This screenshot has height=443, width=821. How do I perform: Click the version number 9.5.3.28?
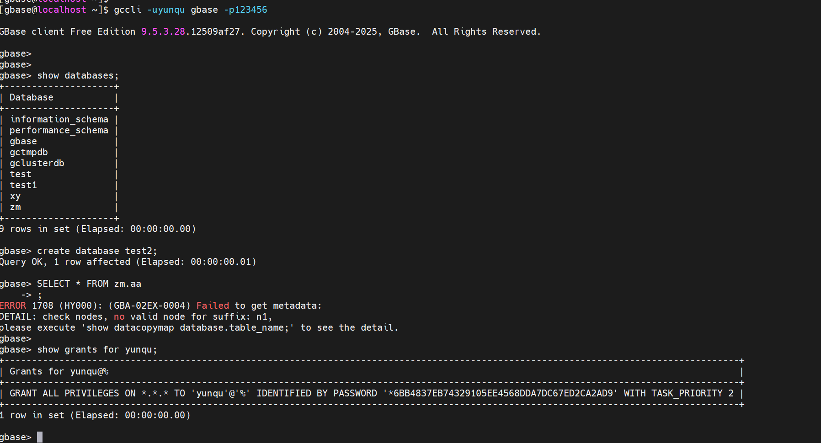[163, 32]
